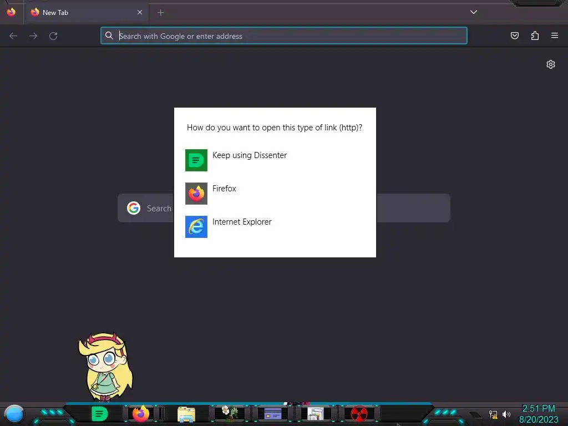Viewport: 568px width, 426px height.
Task: Open the Save to Pocket button
Action: click(x=514, y=35)
